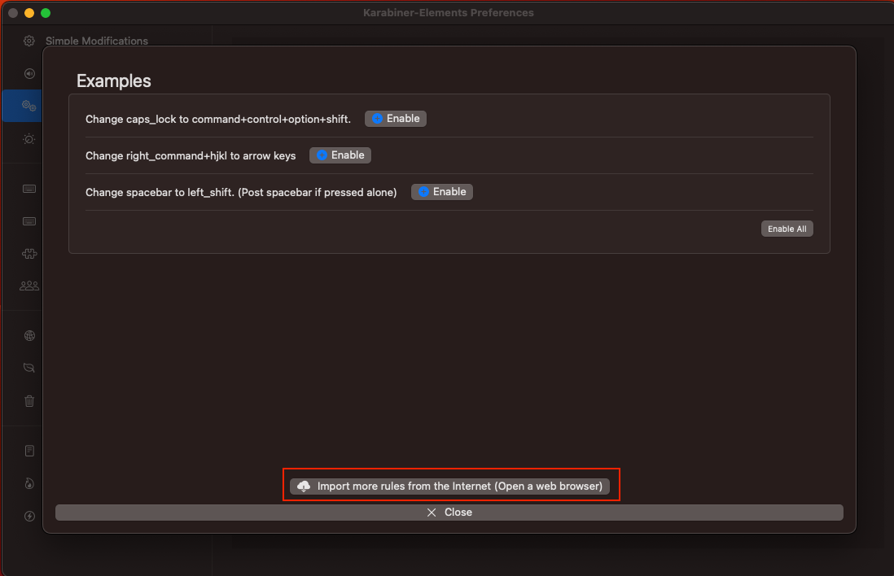
Task: Click the Enable All button
Action: [787, 228]
